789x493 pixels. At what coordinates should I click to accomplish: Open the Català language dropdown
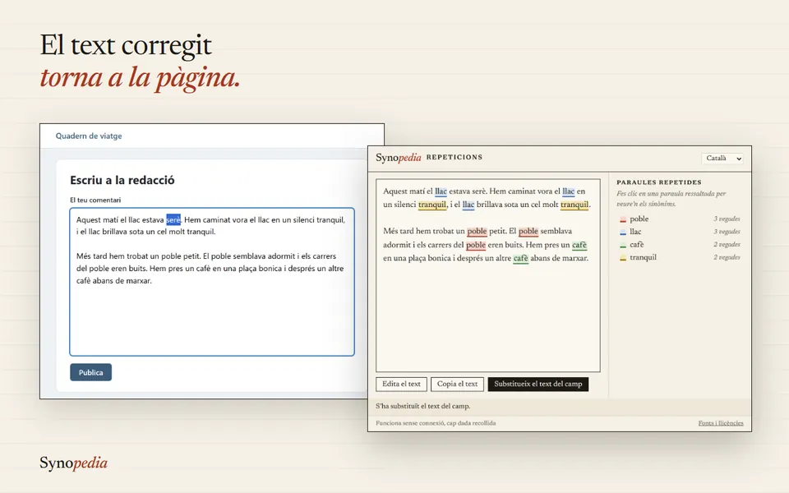click(x=722, y=159)
